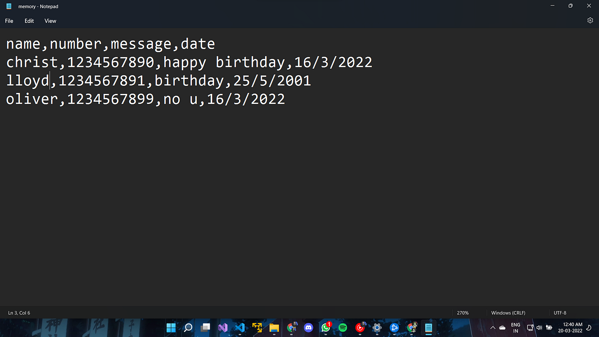Click the Ln 3, Col 6 status indicator
Viewport: 599px width, 337px height.
click(19, 313)
